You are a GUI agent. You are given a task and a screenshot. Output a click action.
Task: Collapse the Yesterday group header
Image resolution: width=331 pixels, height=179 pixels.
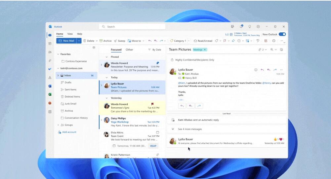[106, 98]
